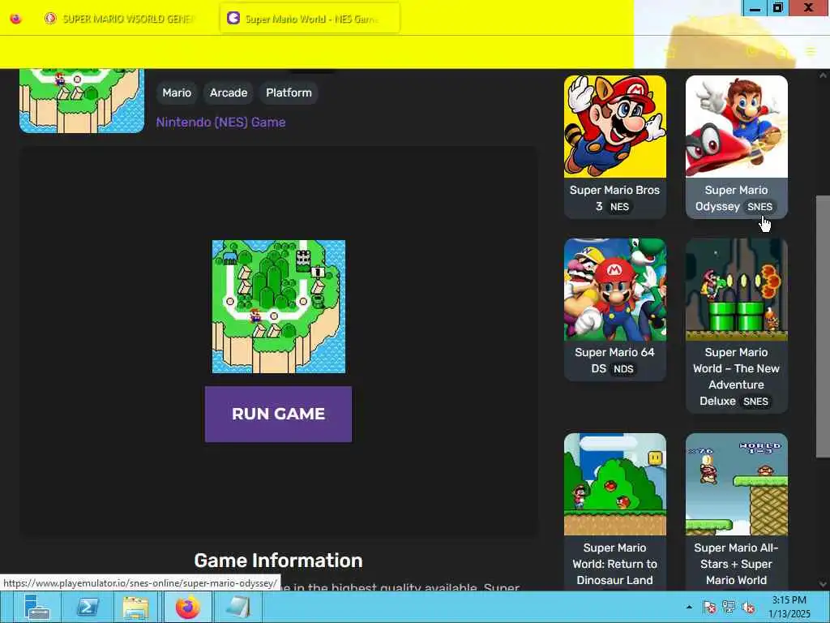Click the 'Super Mario Bros 3' title text
Screen dimensions: 830x623
pyautogui.click(x=614, y=198)
